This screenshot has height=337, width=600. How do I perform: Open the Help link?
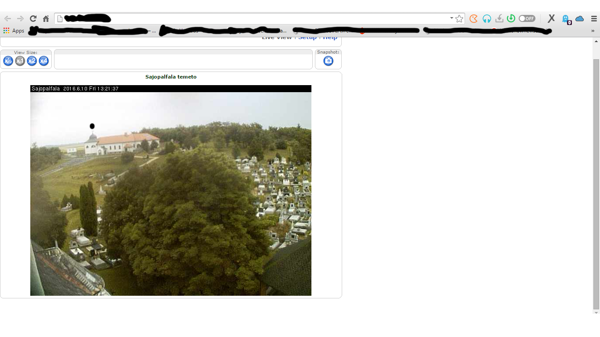coord(330,38)
